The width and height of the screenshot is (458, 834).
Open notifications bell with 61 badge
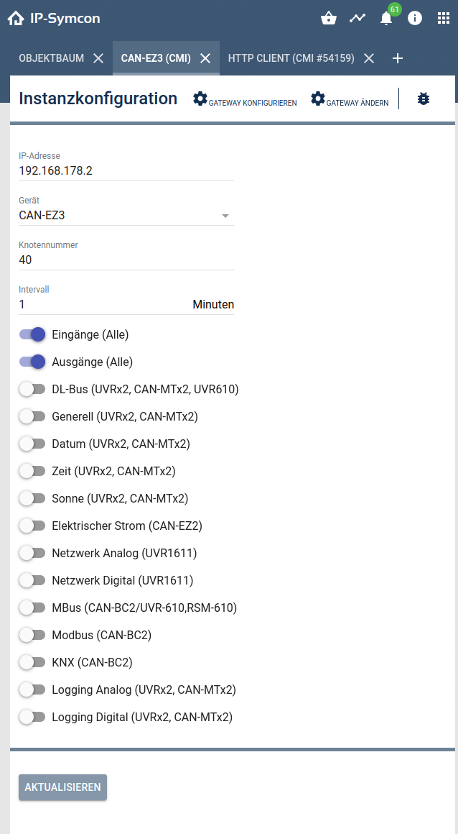point(386,18)
